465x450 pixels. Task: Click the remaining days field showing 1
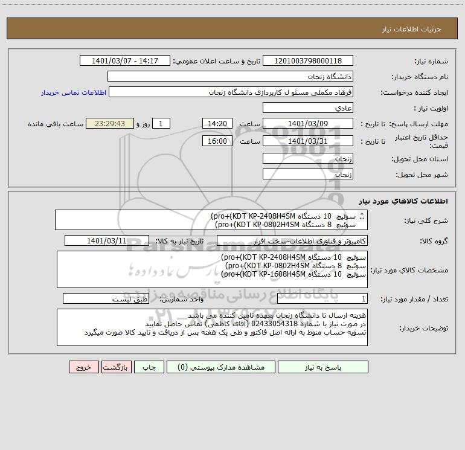(161, 123)
